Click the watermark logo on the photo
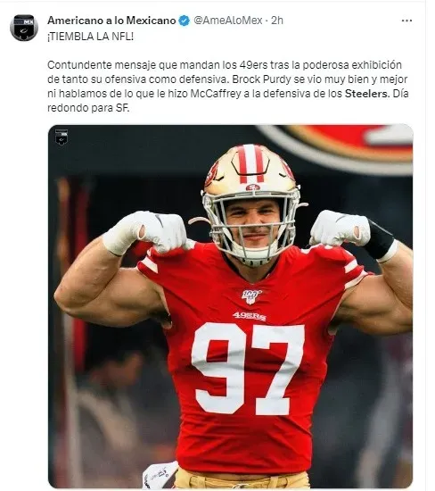Viewport: 435px width, 491px height. (x=62, y=137)
